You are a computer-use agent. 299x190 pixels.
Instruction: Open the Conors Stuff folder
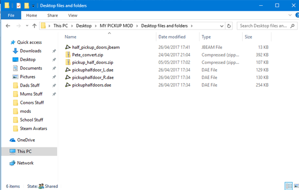tap(32, 102)
